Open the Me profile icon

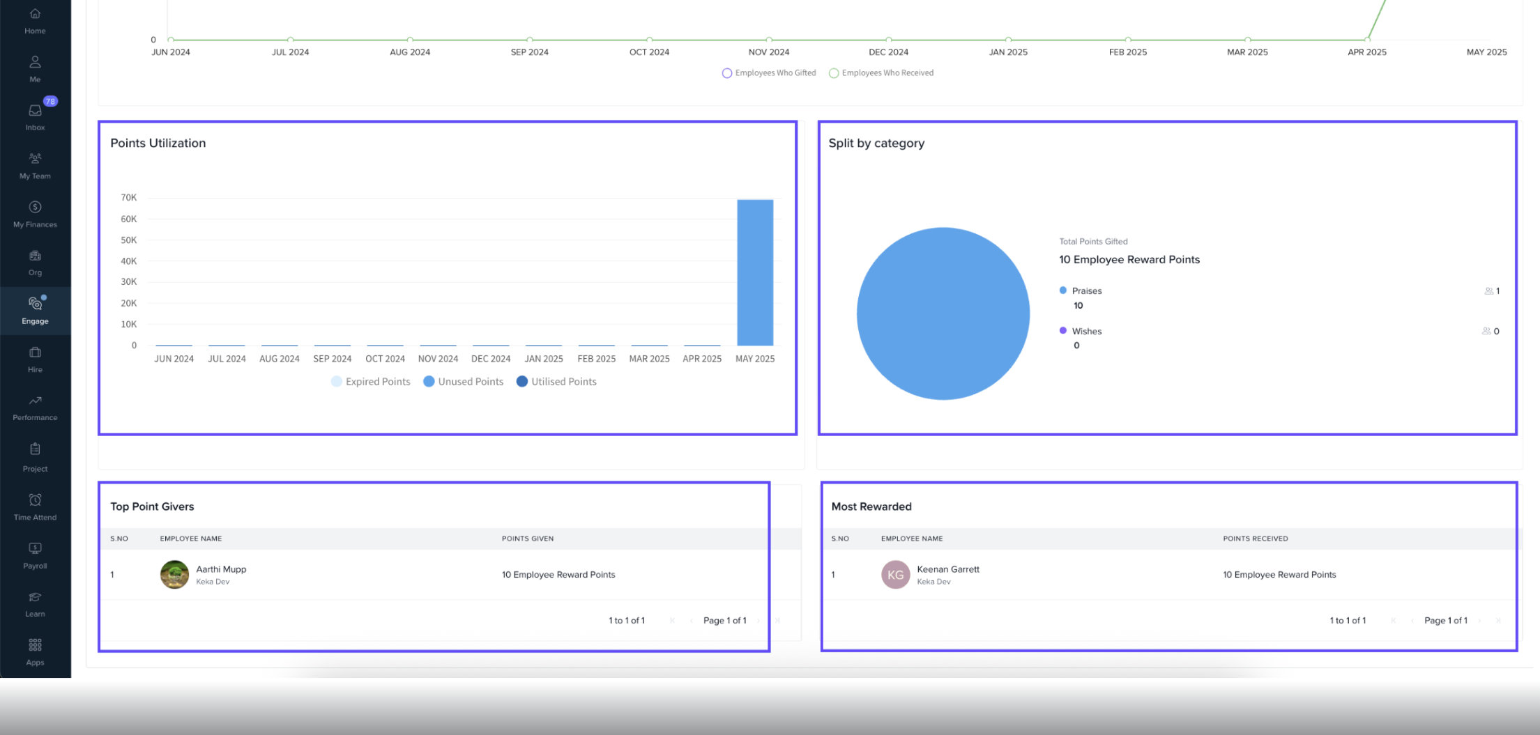(x=35, y=68)
